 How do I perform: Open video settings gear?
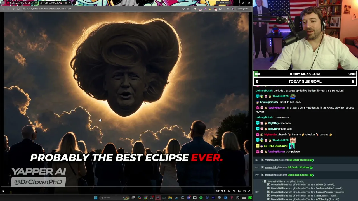tap(239, 191)
